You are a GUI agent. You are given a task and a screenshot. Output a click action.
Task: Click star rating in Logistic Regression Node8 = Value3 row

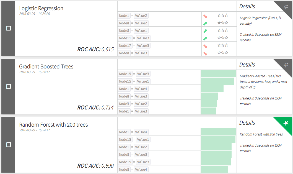pos(223,53)
